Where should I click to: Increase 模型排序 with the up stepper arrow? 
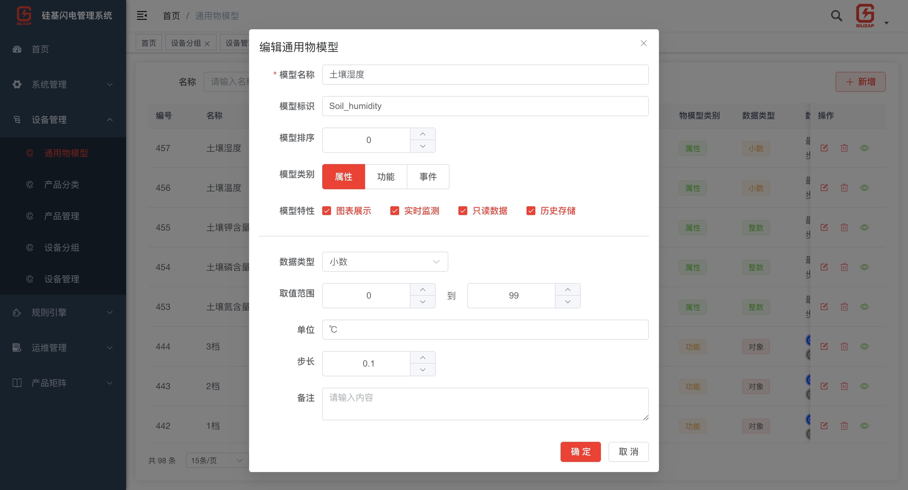[x=422, y=134]
